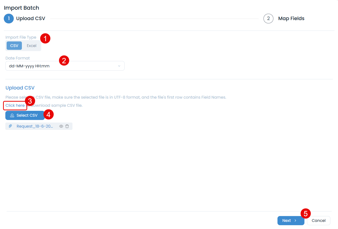This screenshot has height=229, width=338.
Task: Switch to the Map Fields step
Action: click(291, 18)
